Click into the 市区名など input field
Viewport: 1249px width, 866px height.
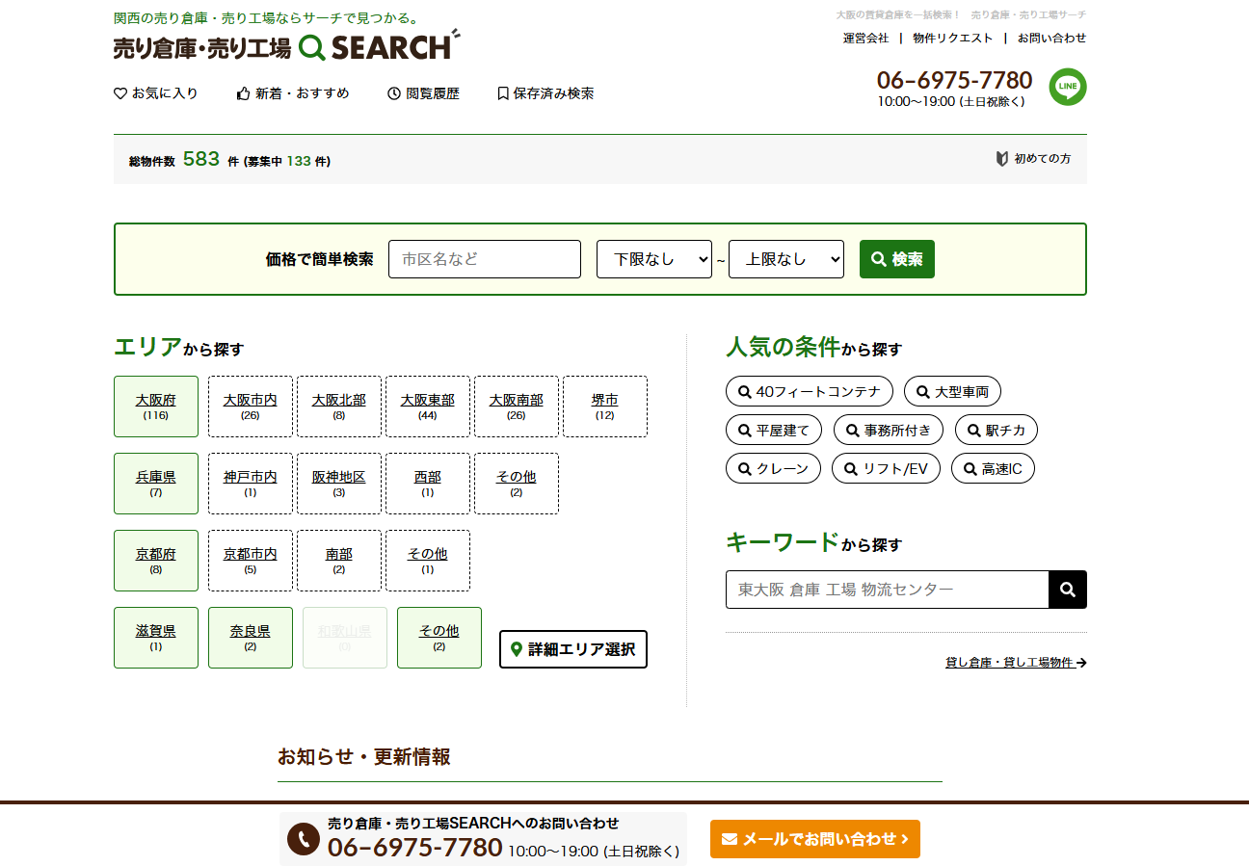click(x=484, y=259)
